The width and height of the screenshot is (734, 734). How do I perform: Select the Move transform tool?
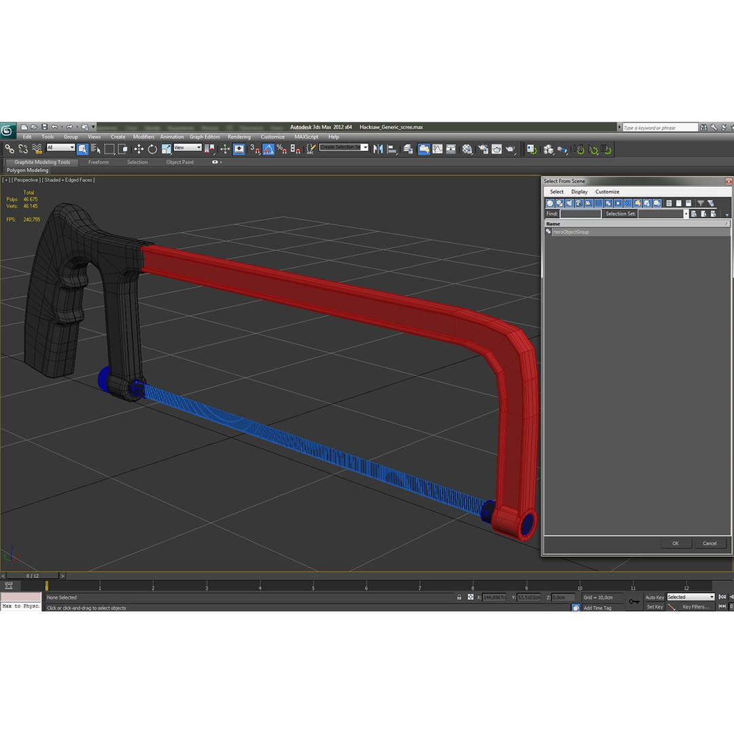coord(139,149)
